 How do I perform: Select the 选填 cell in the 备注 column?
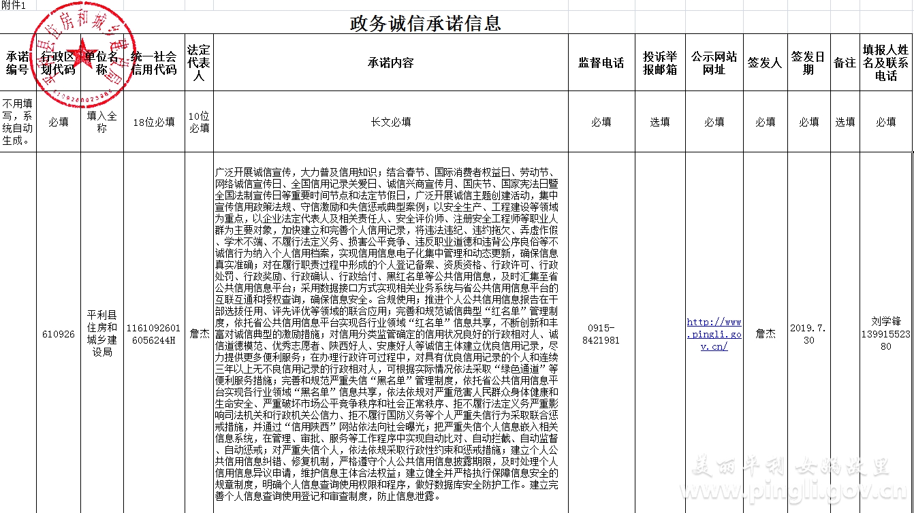click(845, 122)
